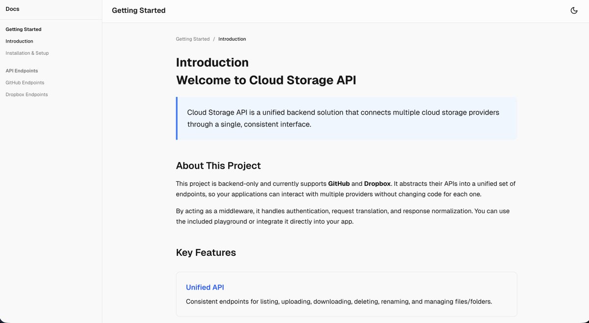Click the bold Dropbox word in paragraph
The image size is (589, 323).
point(377,184)
